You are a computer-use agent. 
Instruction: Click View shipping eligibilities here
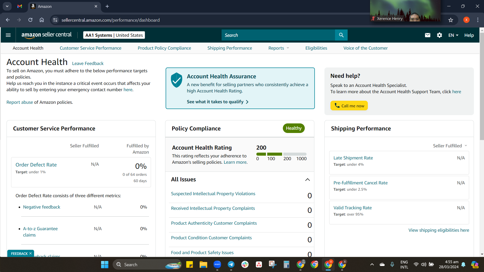pos(439,230)
